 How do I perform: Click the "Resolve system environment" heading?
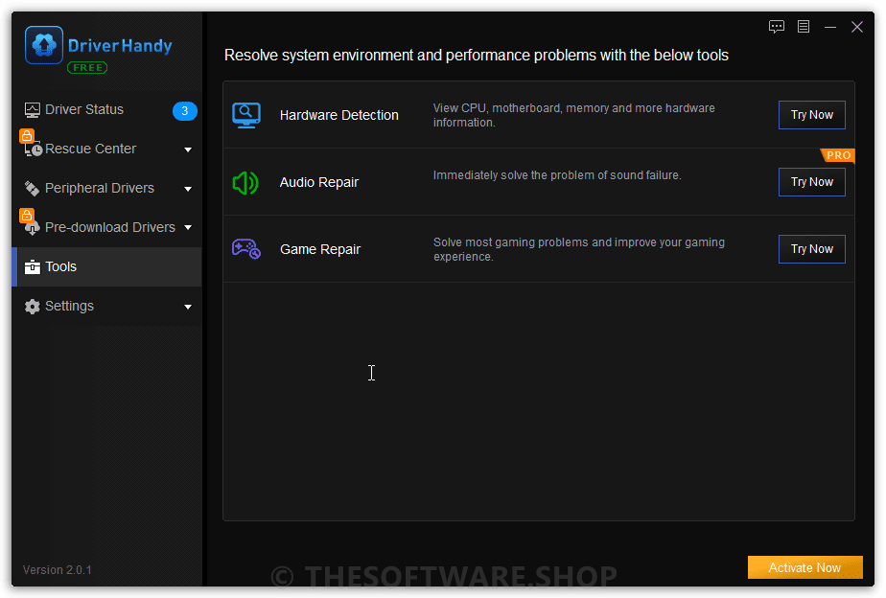477,56
